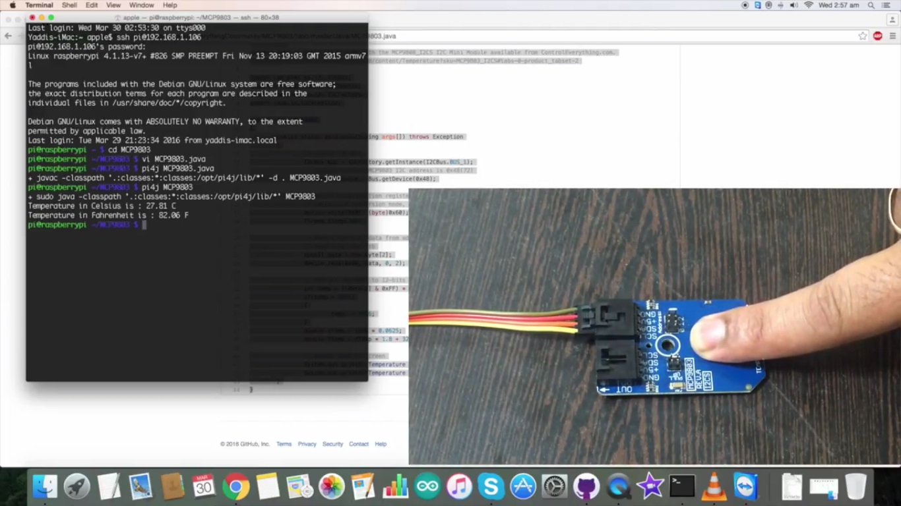Open Arduino IDE from the Dock
901x506 pixels.
click(427, 486)
